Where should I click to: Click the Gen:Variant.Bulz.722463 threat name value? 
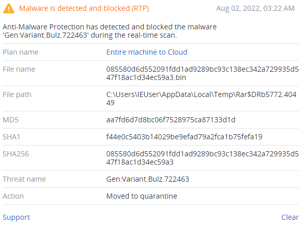(148, 179)
